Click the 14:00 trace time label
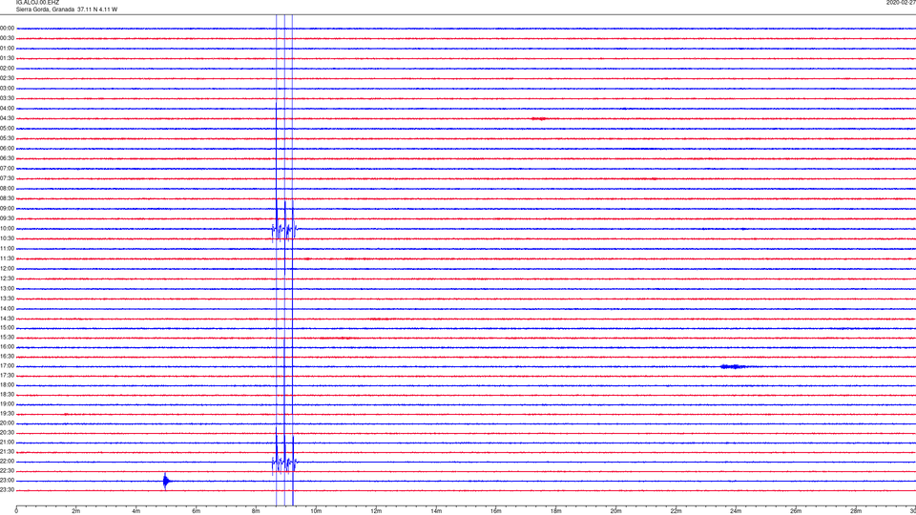Viewport: 916px width, 515px height. [x=7, y=309]
